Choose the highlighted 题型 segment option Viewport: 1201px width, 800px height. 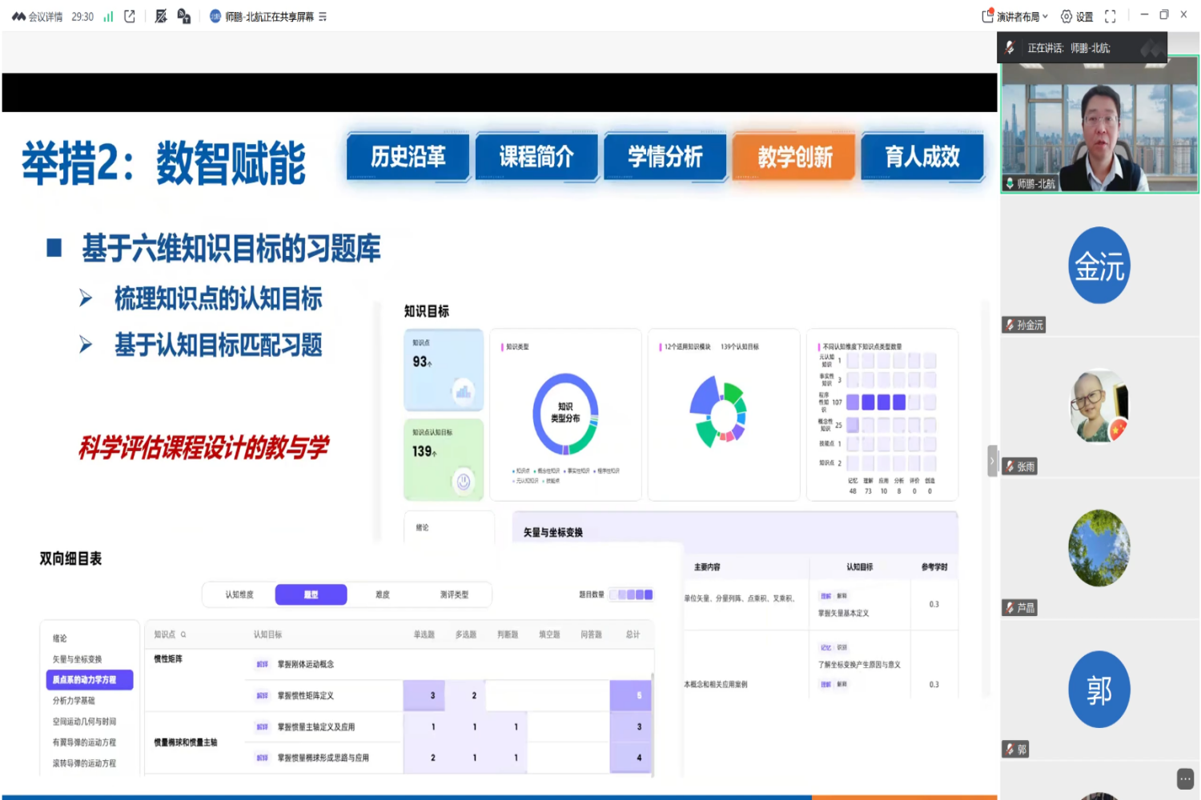[311, 594]
